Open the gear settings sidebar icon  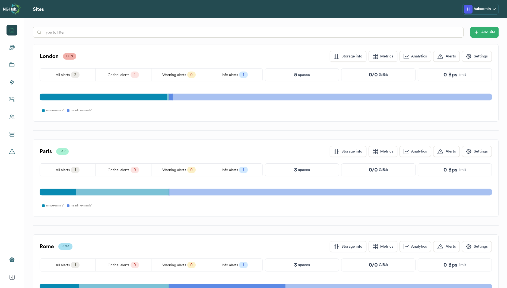point(12,260)
